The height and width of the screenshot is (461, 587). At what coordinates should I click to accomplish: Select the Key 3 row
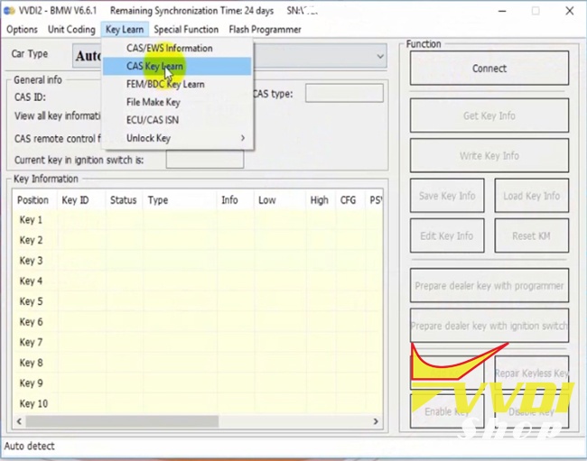click(198, 261)
